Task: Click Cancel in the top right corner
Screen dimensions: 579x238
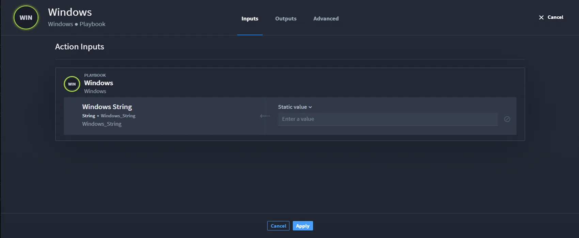Action: click(x=555, y=17)
